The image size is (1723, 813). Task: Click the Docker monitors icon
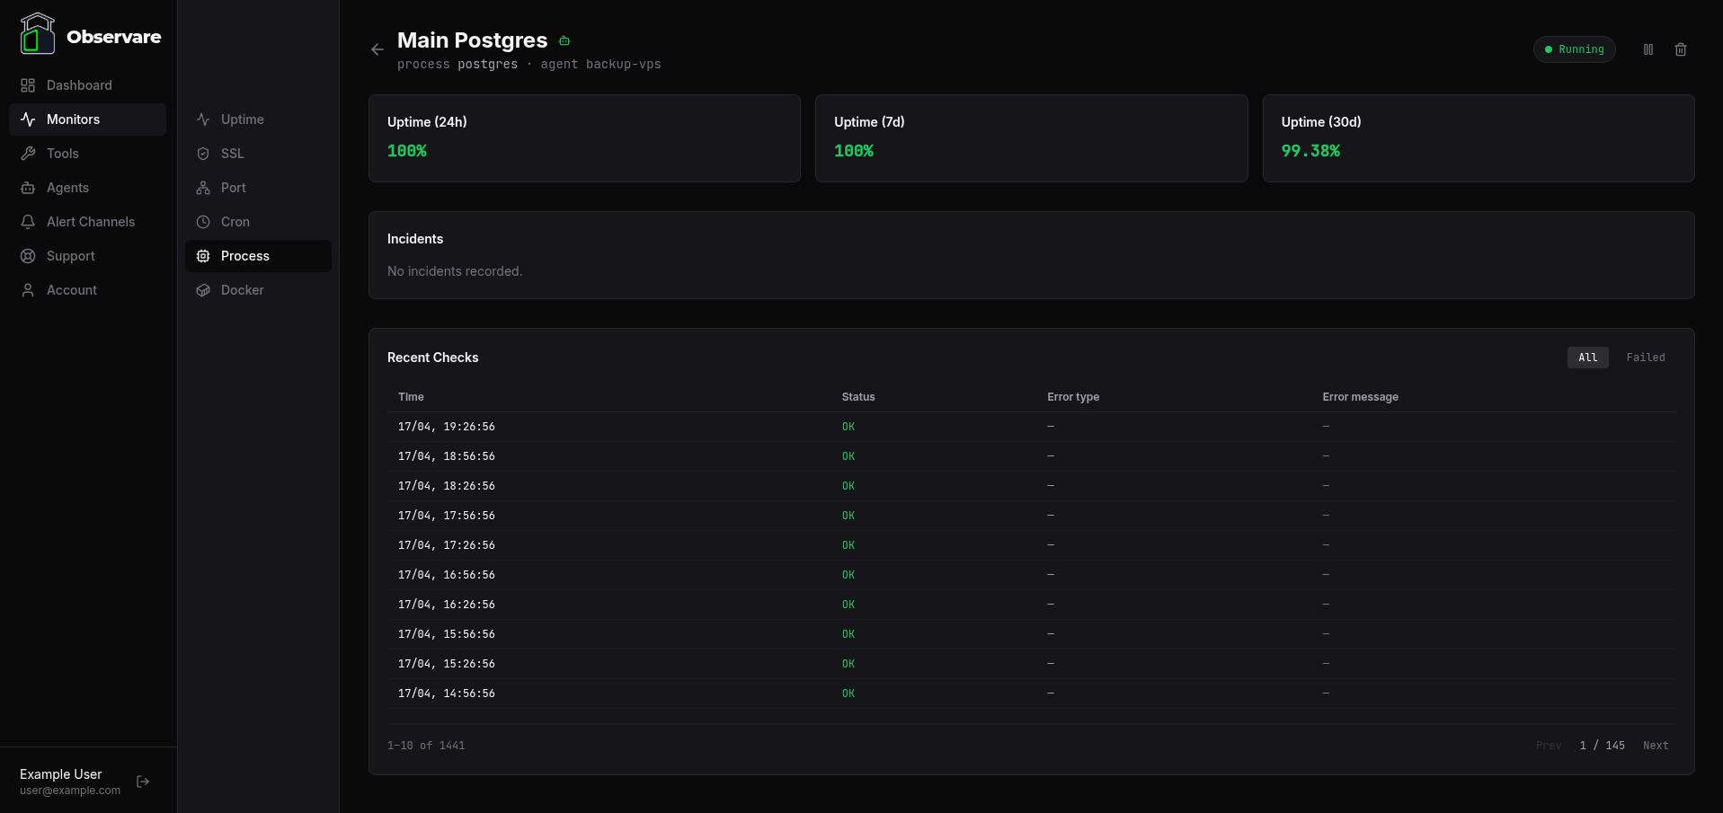tap(202, 290)
